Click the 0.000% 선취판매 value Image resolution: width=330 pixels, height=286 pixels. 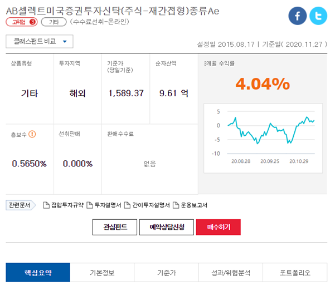tap(77, 164)
